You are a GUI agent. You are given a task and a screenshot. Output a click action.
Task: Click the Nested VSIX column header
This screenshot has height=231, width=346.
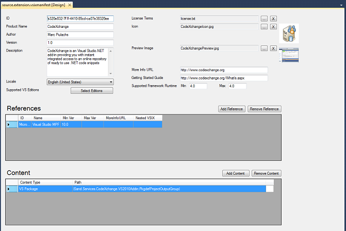click(x=147, y=118)
